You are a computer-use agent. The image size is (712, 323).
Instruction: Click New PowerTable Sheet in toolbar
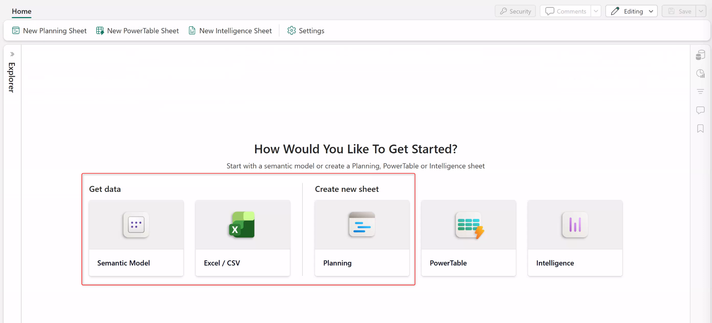[138, 31]
